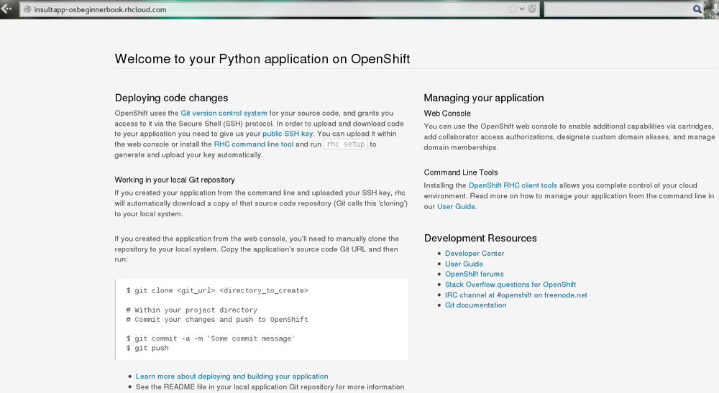Click Working in your local Git repository heading
The image size is (719, 393).
[x=175, y=180]
